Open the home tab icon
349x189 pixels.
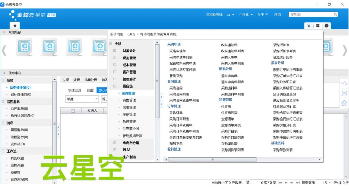pyautogui.click(x=15, y=26)
